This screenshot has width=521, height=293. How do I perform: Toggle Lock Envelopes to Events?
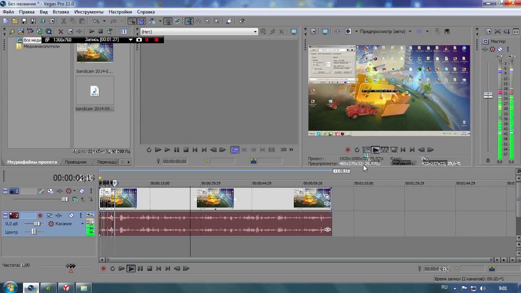click(x=168, y=21)
